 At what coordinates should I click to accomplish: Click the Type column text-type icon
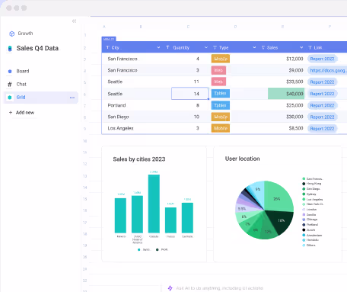coord(215,47)
